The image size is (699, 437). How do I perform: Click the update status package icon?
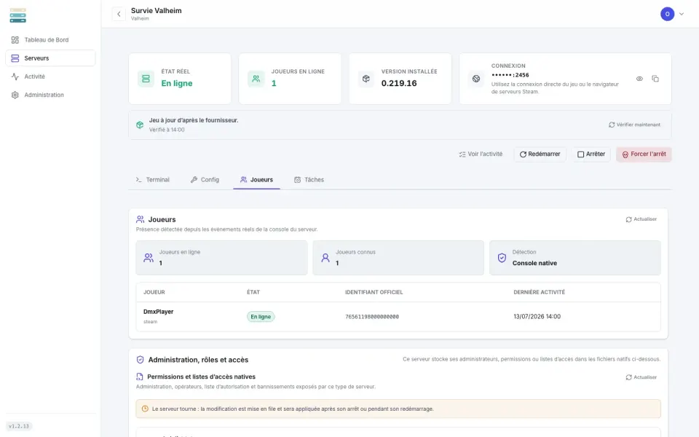click(140, 125)
